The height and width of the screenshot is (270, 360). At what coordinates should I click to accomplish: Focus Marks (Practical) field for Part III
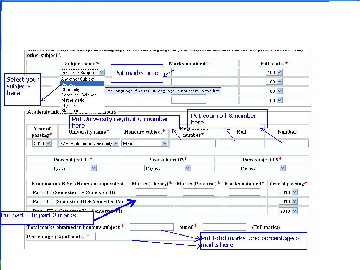198,211
